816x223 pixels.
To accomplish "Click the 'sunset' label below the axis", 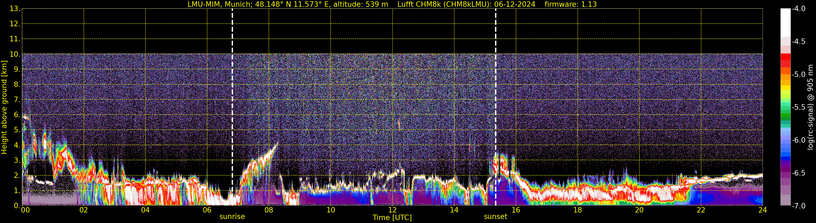I will [496, 217].
